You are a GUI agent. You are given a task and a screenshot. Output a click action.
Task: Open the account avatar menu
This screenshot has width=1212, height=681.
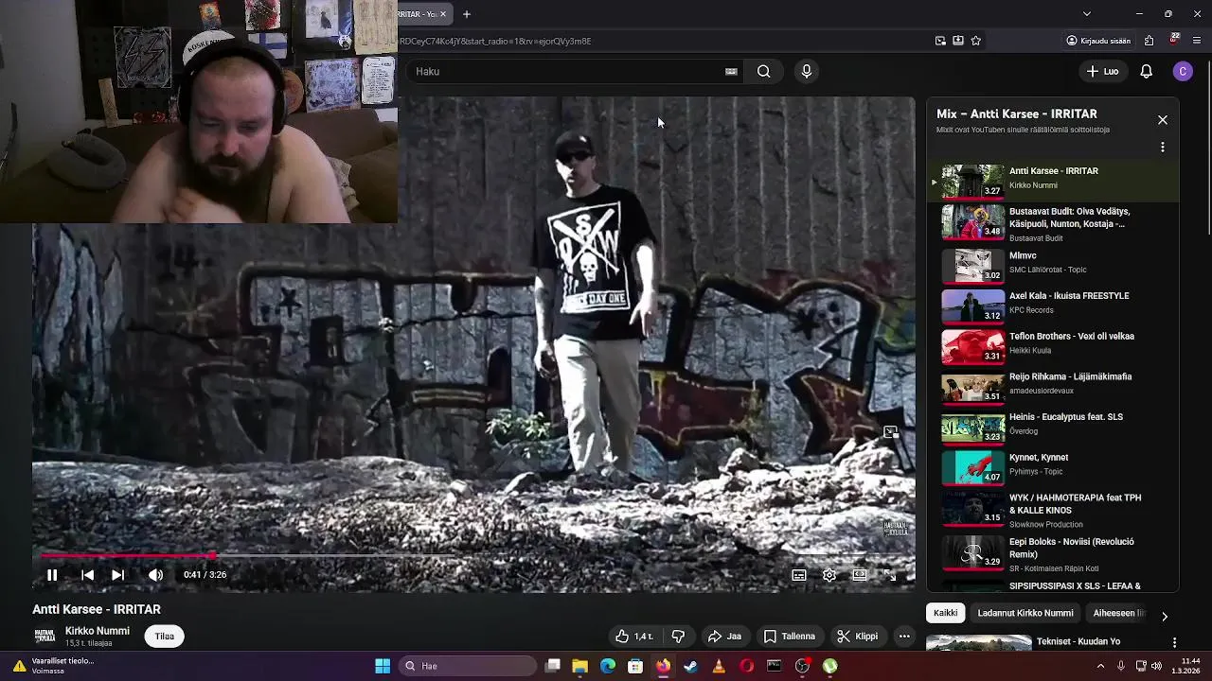(1183, 71)
